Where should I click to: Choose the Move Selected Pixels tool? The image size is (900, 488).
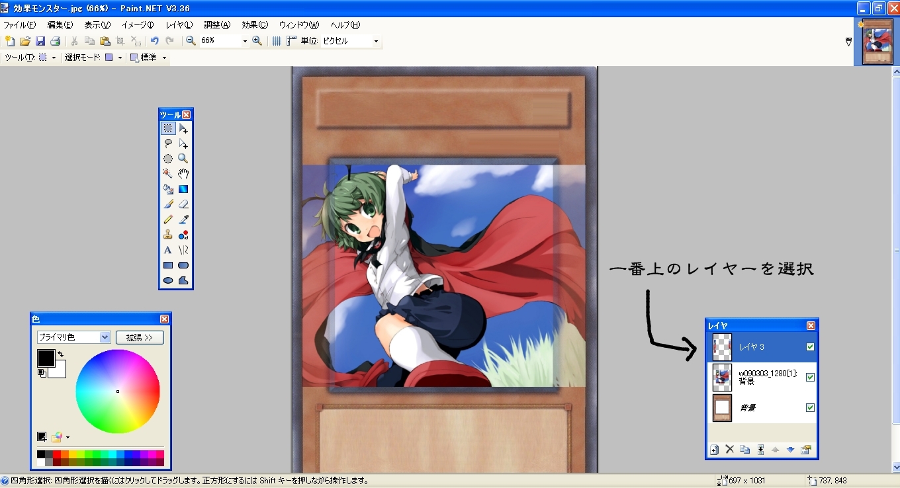pos(183,128)
